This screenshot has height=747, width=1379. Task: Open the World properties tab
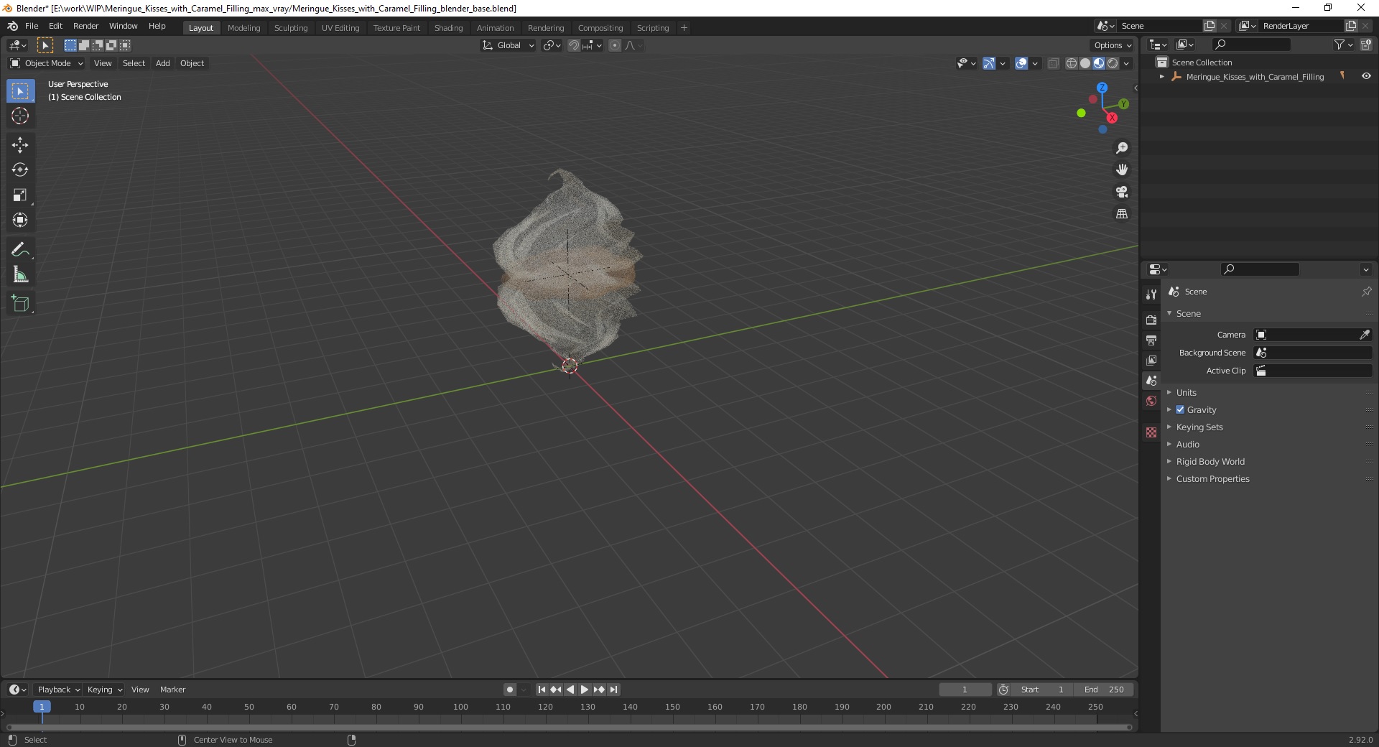1151,401
